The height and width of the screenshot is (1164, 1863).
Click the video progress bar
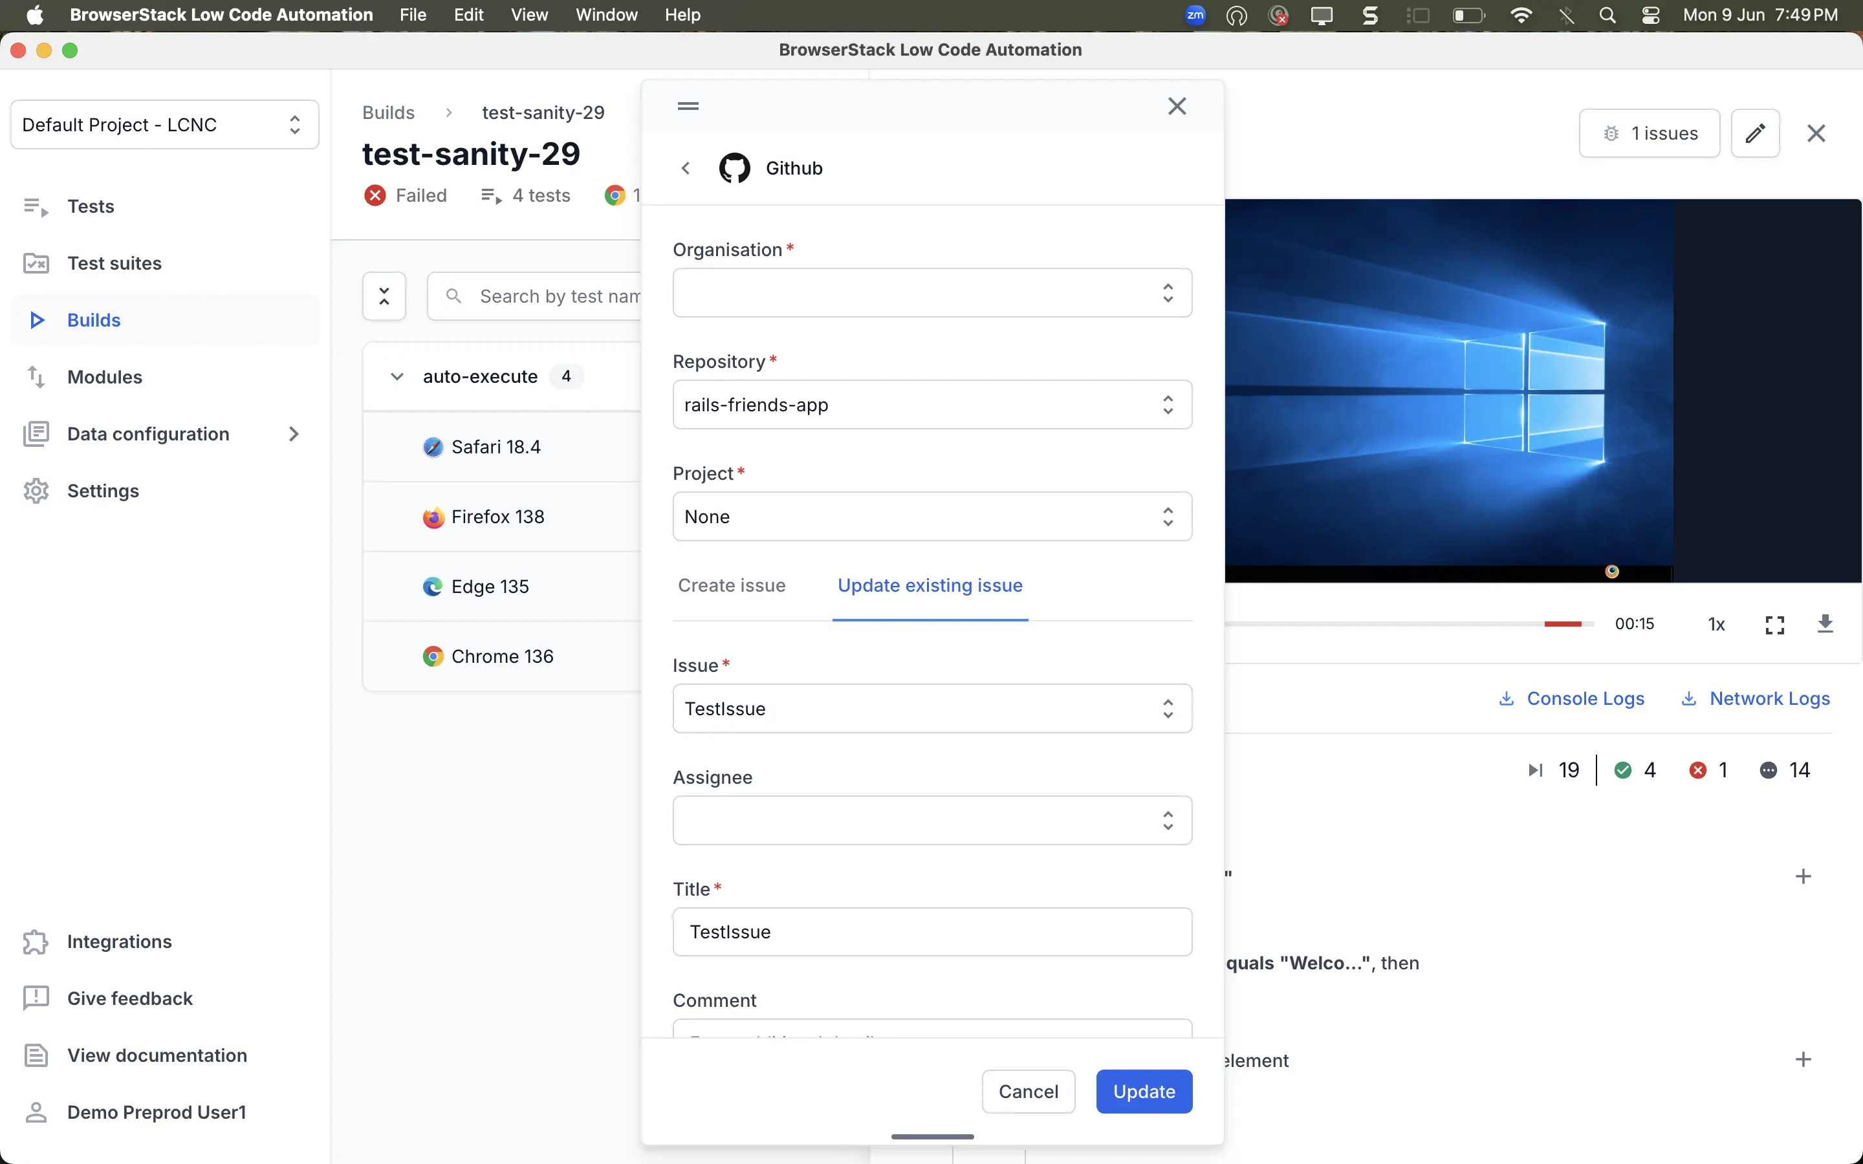point(1409,623)
